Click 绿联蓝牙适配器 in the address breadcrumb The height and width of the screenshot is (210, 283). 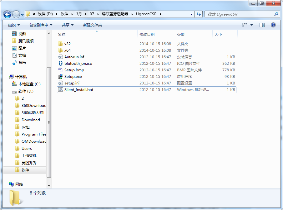click(x=115, y=14)
